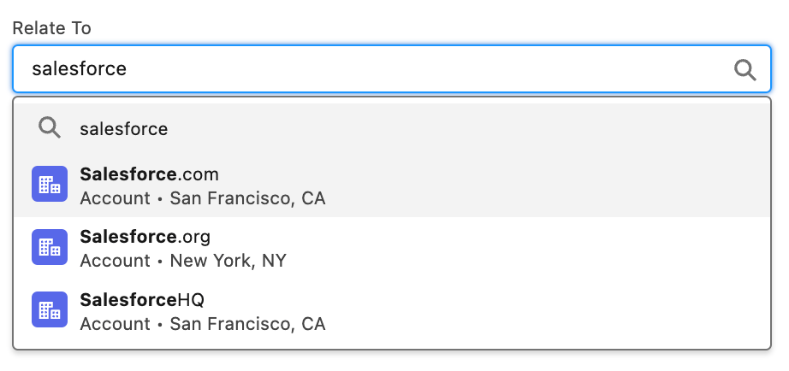Viewport: 789px width, 371px height.
Task: Click the typed text 'salesforce' in the input
Action: coord(79,69)
